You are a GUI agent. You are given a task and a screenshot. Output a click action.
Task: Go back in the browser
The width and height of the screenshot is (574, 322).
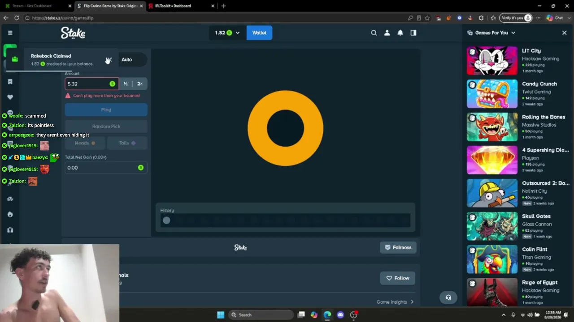click(6, 18)
